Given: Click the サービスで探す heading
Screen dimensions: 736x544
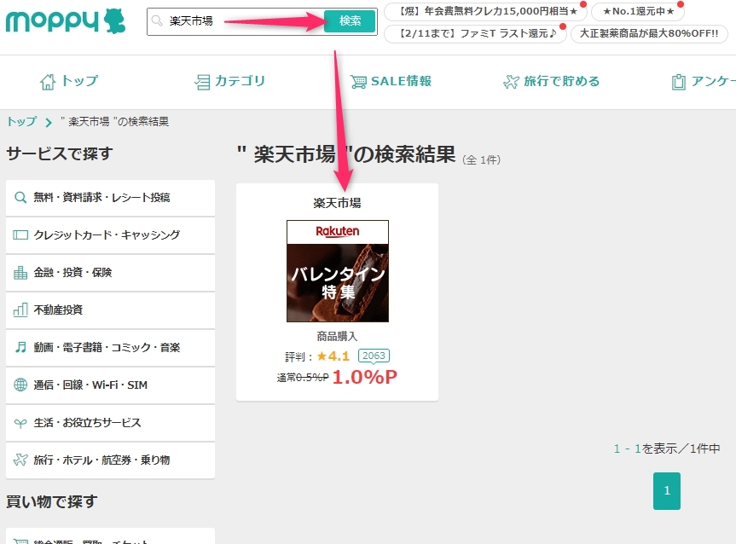Looking at the screenshot, I should pyautogui.click(x=60, y=153).
